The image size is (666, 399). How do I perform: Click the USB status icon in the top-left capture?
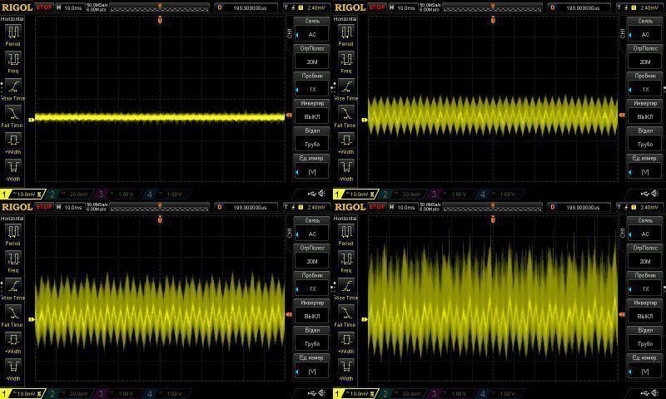click(311, 194)
